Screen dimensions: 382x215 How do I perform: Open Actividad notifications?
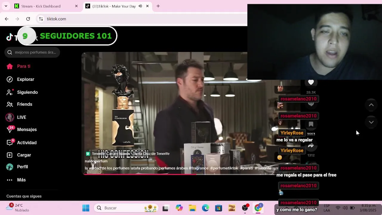tap(21, 143)
